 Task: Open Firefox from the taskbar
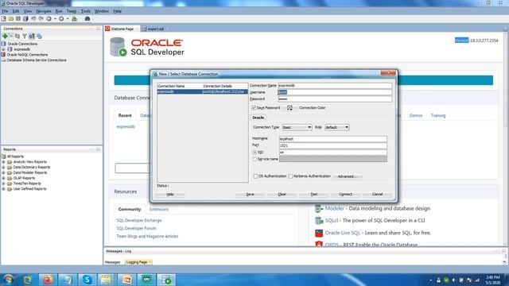pos(48,280)
